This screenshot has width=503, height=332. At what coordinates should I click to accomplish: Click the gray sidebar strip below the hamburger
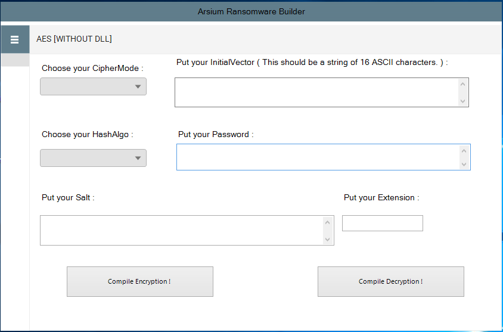(x=15, y=60)
